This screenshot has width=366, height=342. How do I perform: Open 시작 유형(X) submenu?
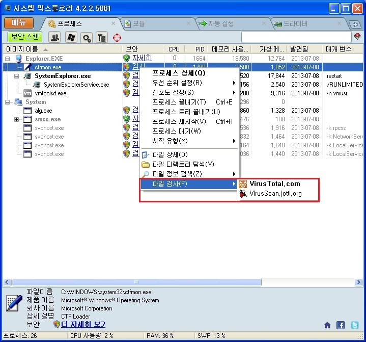190,141
